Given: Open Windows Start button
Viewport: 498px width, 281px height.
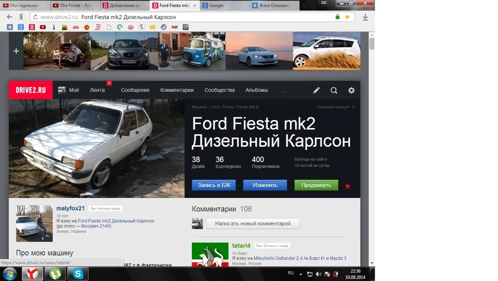Looking at the screenshot, I should pos(10,274).
